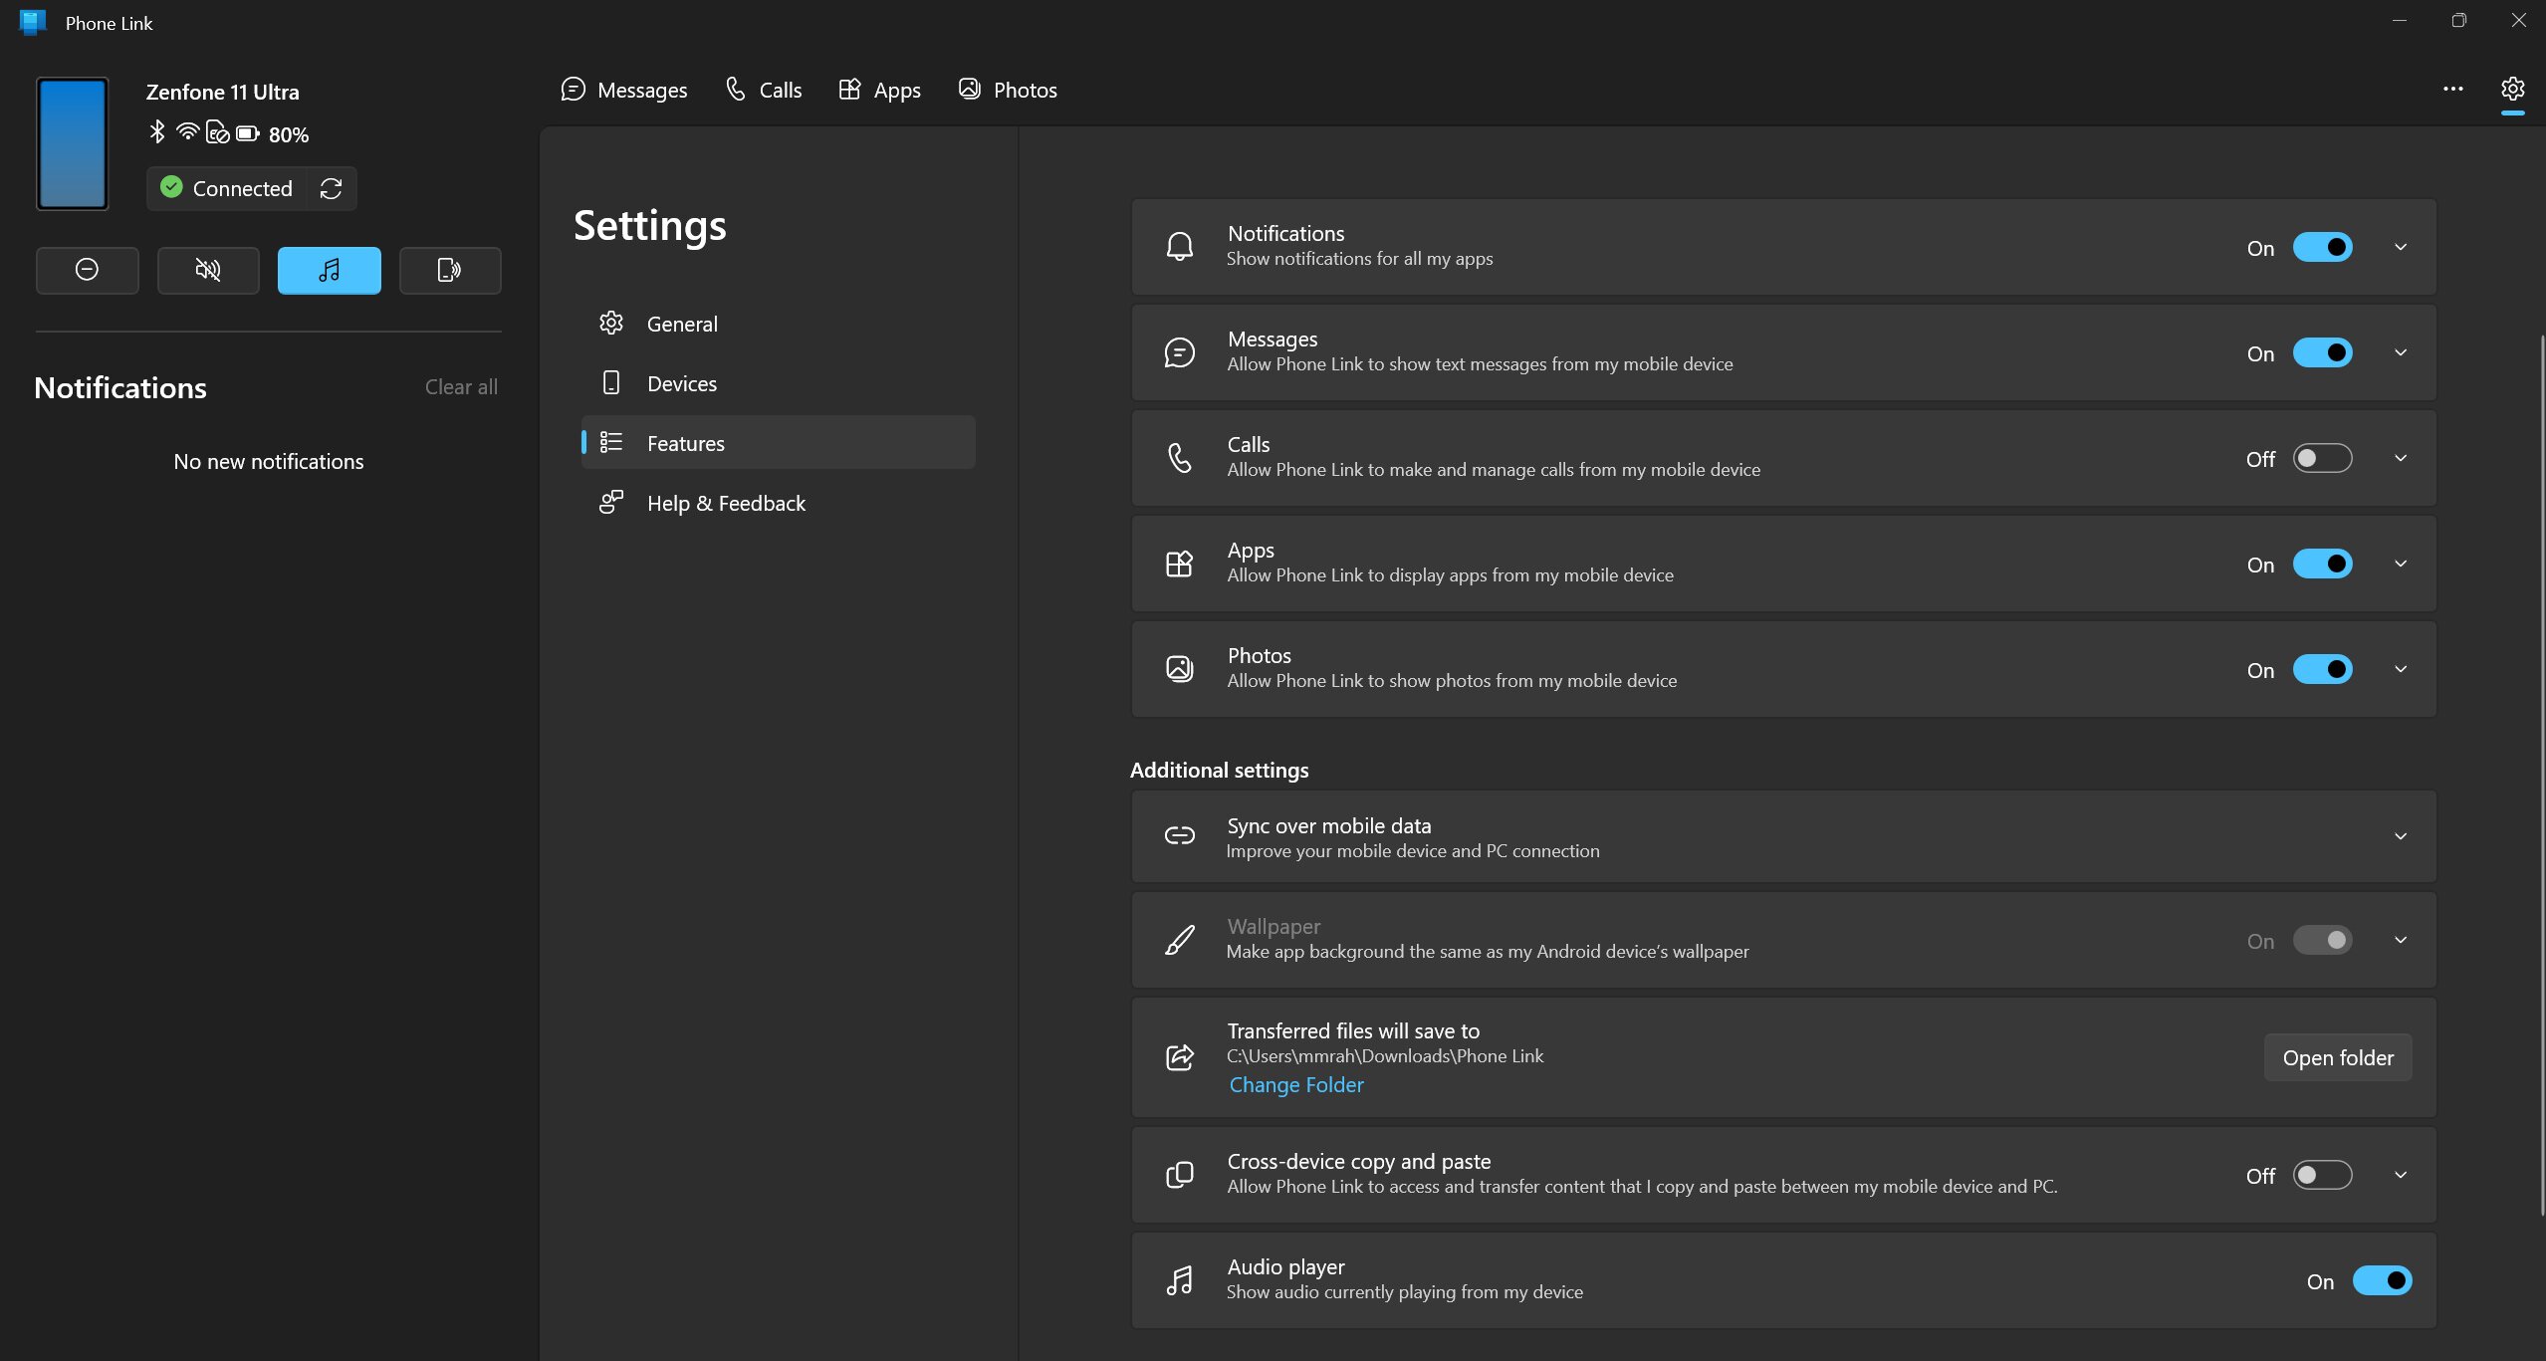Click the sync over mobile data icon

click(1179, 835)
